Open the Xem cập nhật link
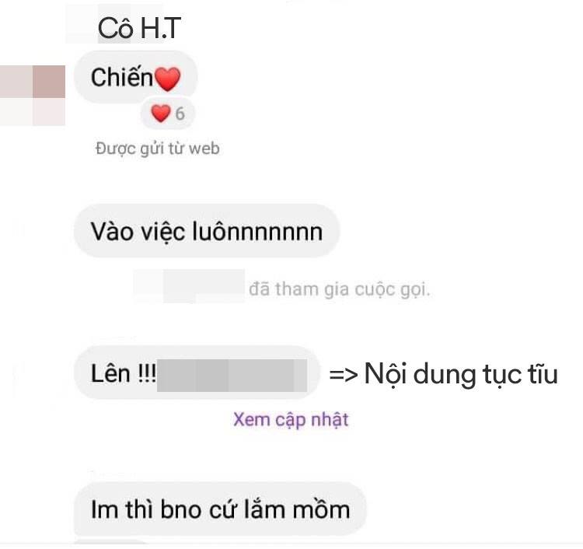 (x=291, y=420)
